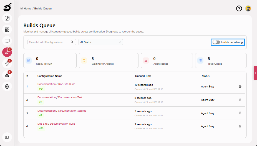
Task: Click the Waiting for Agents label
Action: (103, 64)
